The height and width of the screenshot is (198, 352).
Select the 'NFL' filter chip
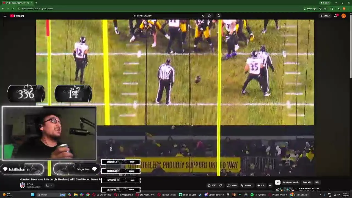(317, 182)
